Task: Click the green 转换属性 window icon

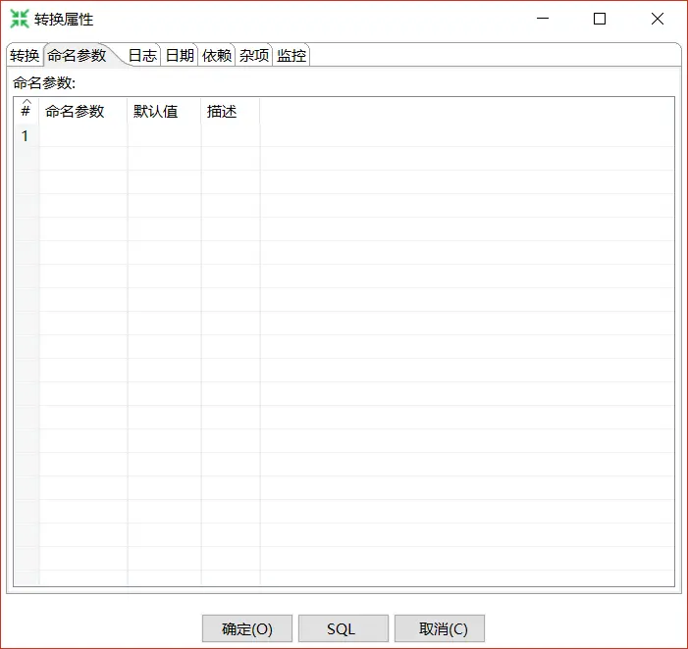Action: [20, 19]
